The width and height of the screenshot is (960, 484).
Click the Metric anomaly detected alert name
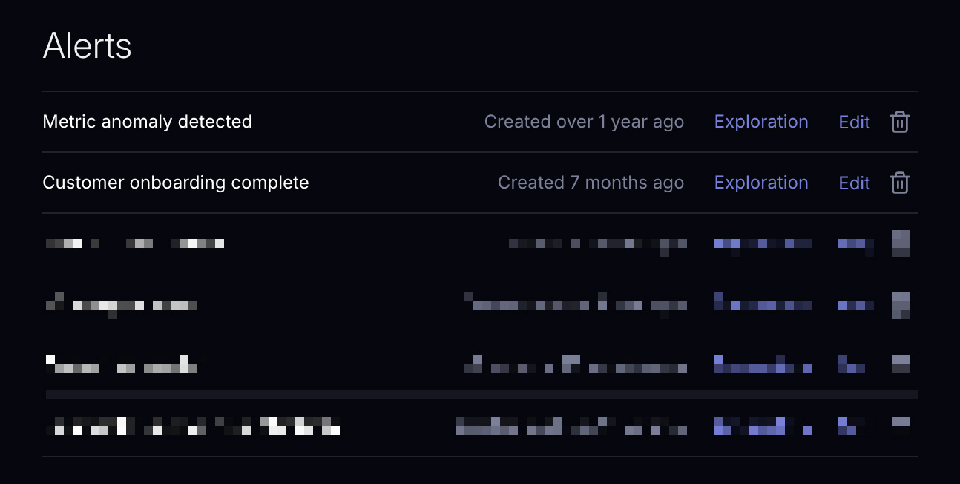[x=148, y=122]
